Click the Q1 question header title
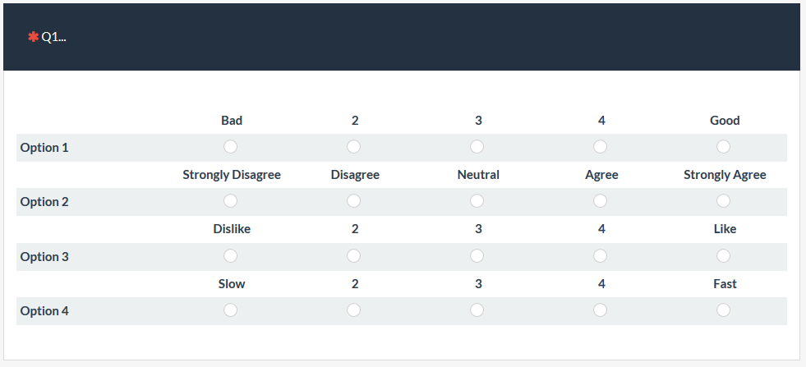The image size is (806, 367). point(53,37)
